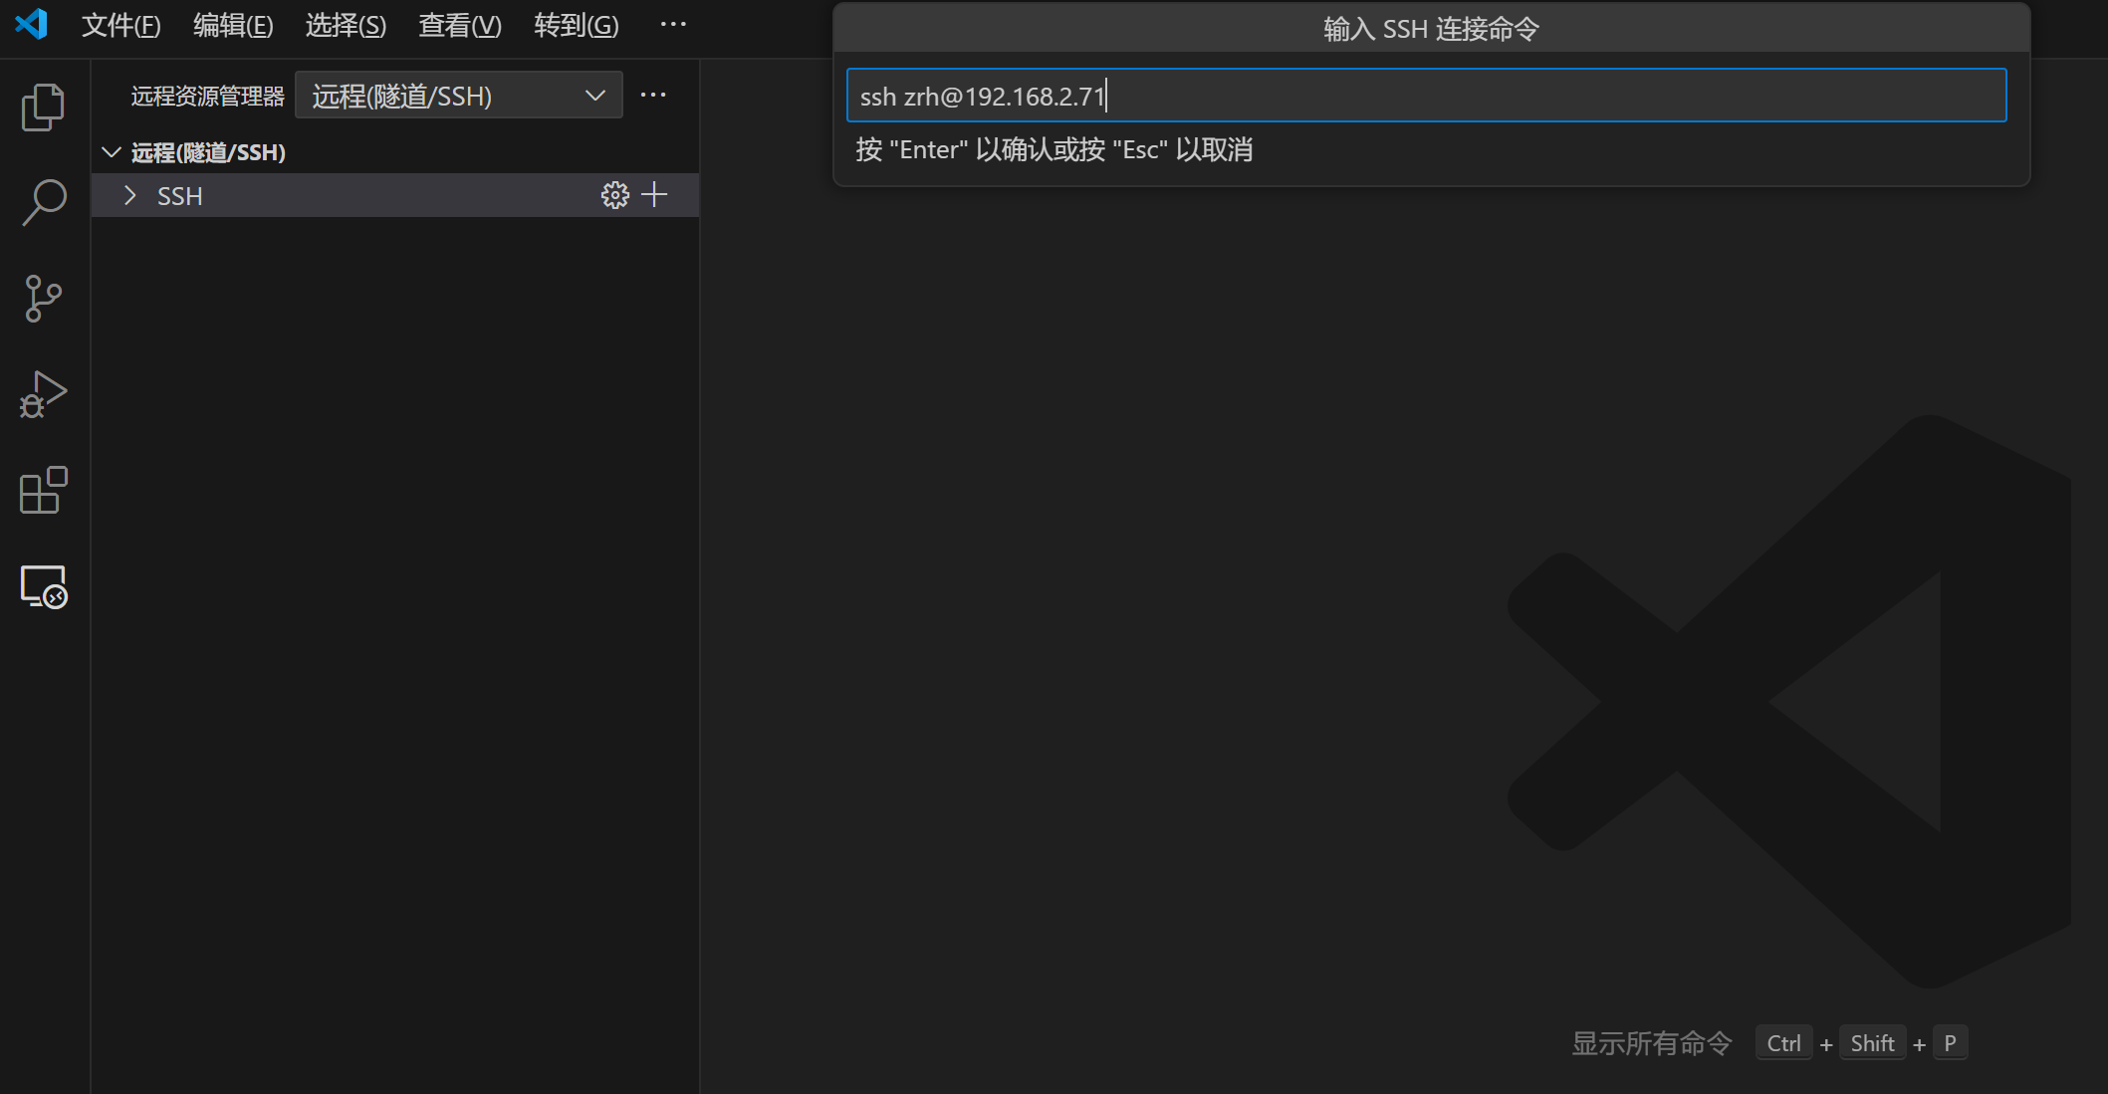Open the 选择(S) menu
Screen dimensions: 2108x1094
(x=346, y=25)
